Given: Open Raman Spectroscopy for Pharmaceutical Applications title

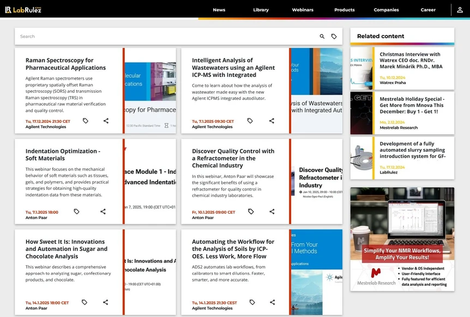Looking at the screenshot, I should click(x=65, y=64).
